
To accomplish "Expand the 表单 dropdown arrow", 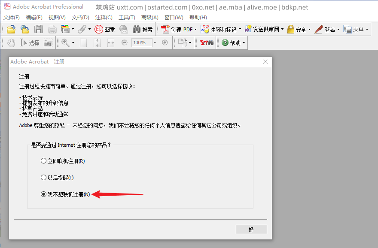I will tap(367, 29).
